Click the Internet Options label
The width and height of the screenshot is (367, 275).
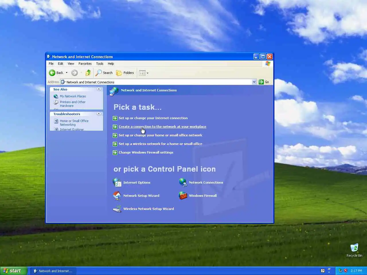(137, 182)
